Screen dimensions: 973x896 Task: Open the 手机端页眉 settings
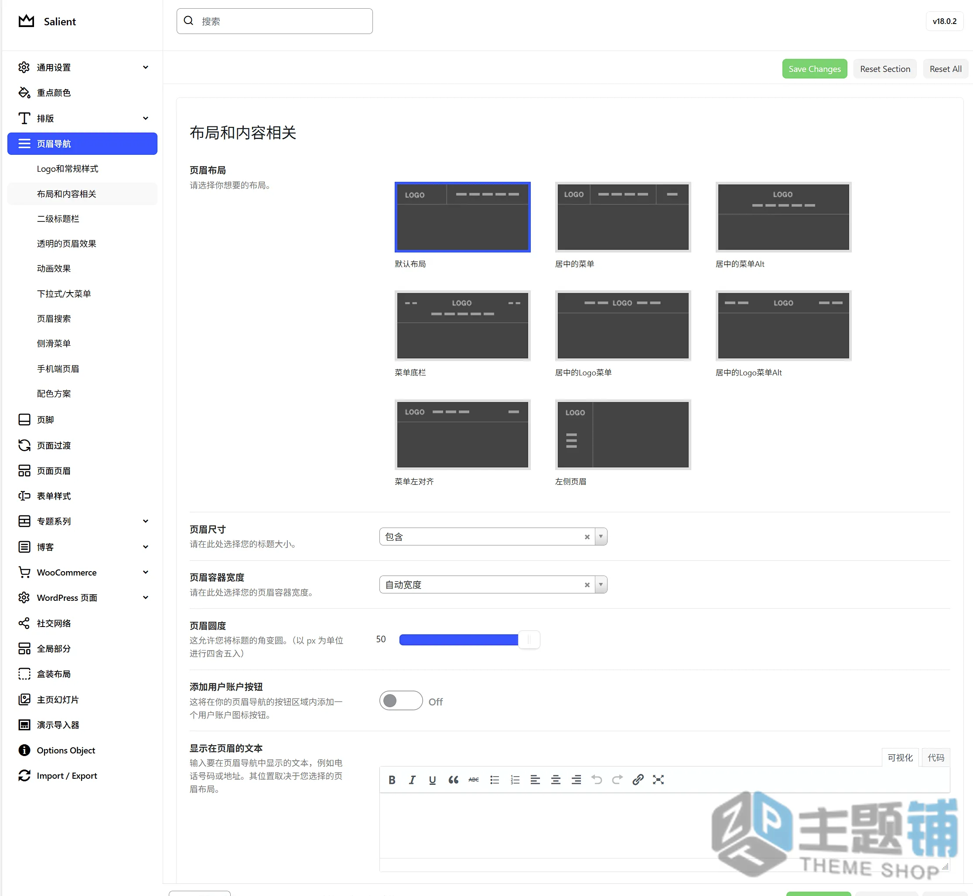tap(58, 368)
